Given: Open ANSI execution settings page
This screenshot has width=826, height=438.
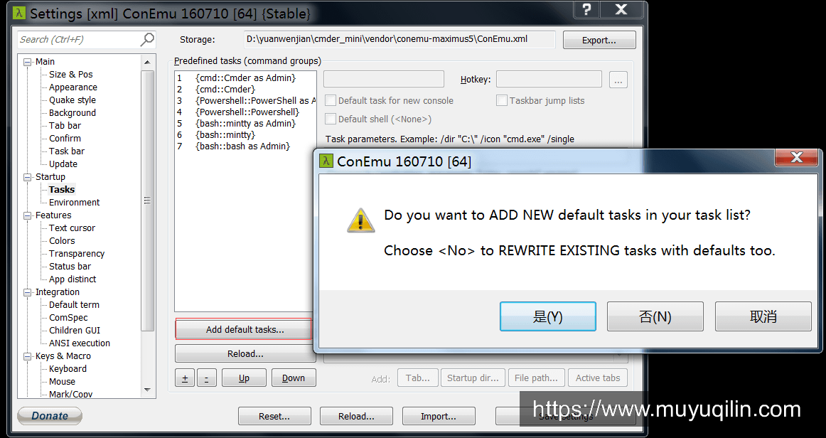Looking at the screenshot, I should pos(79,343).
